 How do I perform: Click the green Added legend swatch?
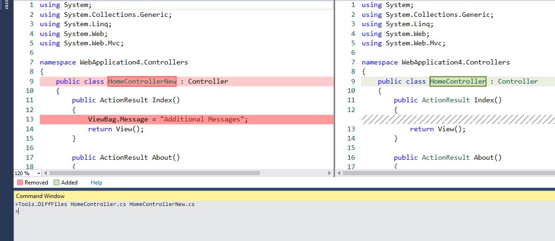[x=57, y=183]
